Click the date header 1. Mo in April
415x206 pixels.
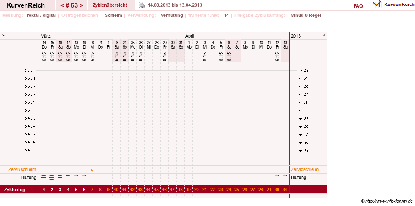pos(189,45)
